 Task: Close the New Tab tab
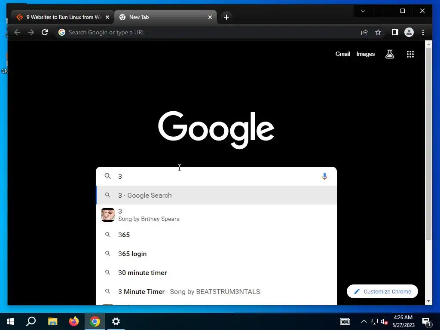210,17
